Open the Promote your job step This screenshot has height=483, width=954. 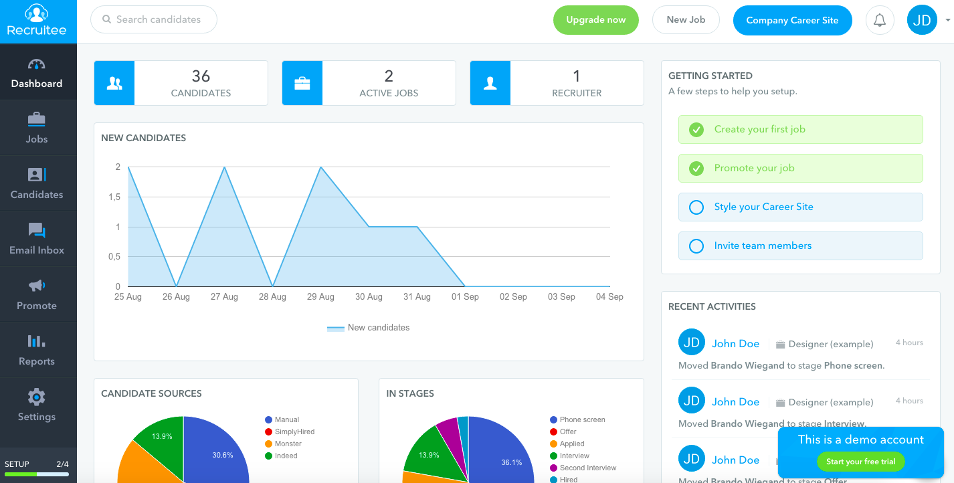800,169
